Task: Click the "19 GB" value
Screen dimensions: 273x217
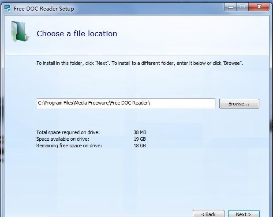Action: [140, 139]
